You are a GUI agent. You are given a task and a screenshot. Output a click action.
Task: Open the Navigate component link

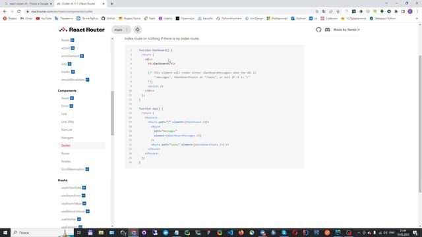click(67, 138)
